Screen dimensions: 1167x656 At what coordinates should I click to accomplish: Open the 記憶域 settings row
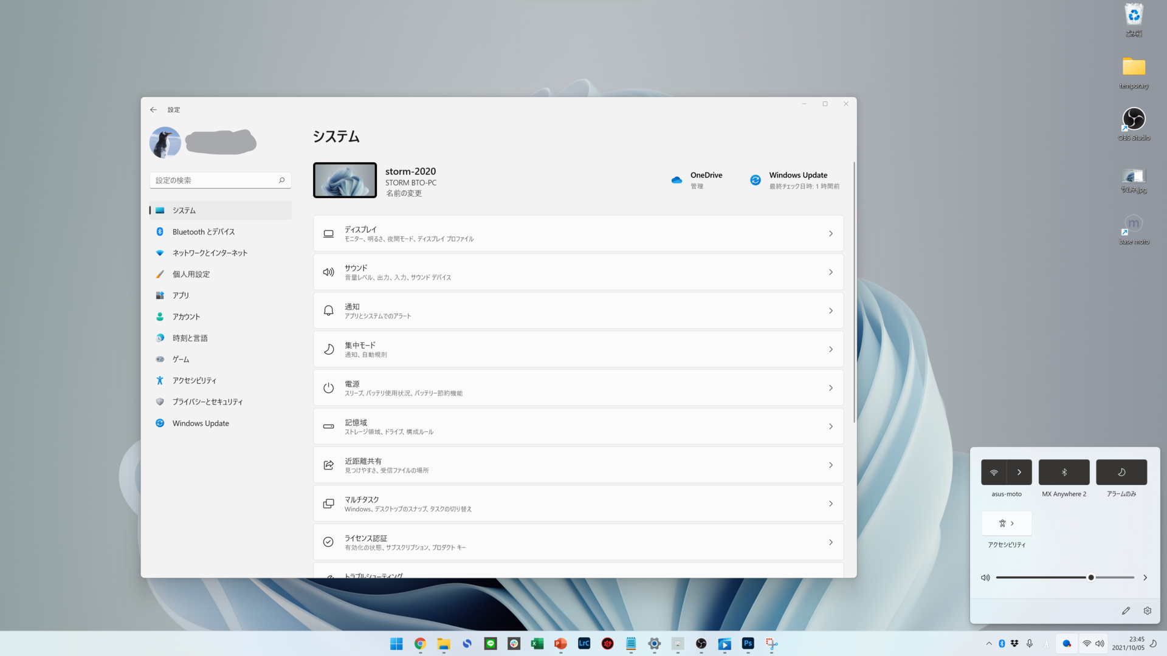[x=578, y=426]
